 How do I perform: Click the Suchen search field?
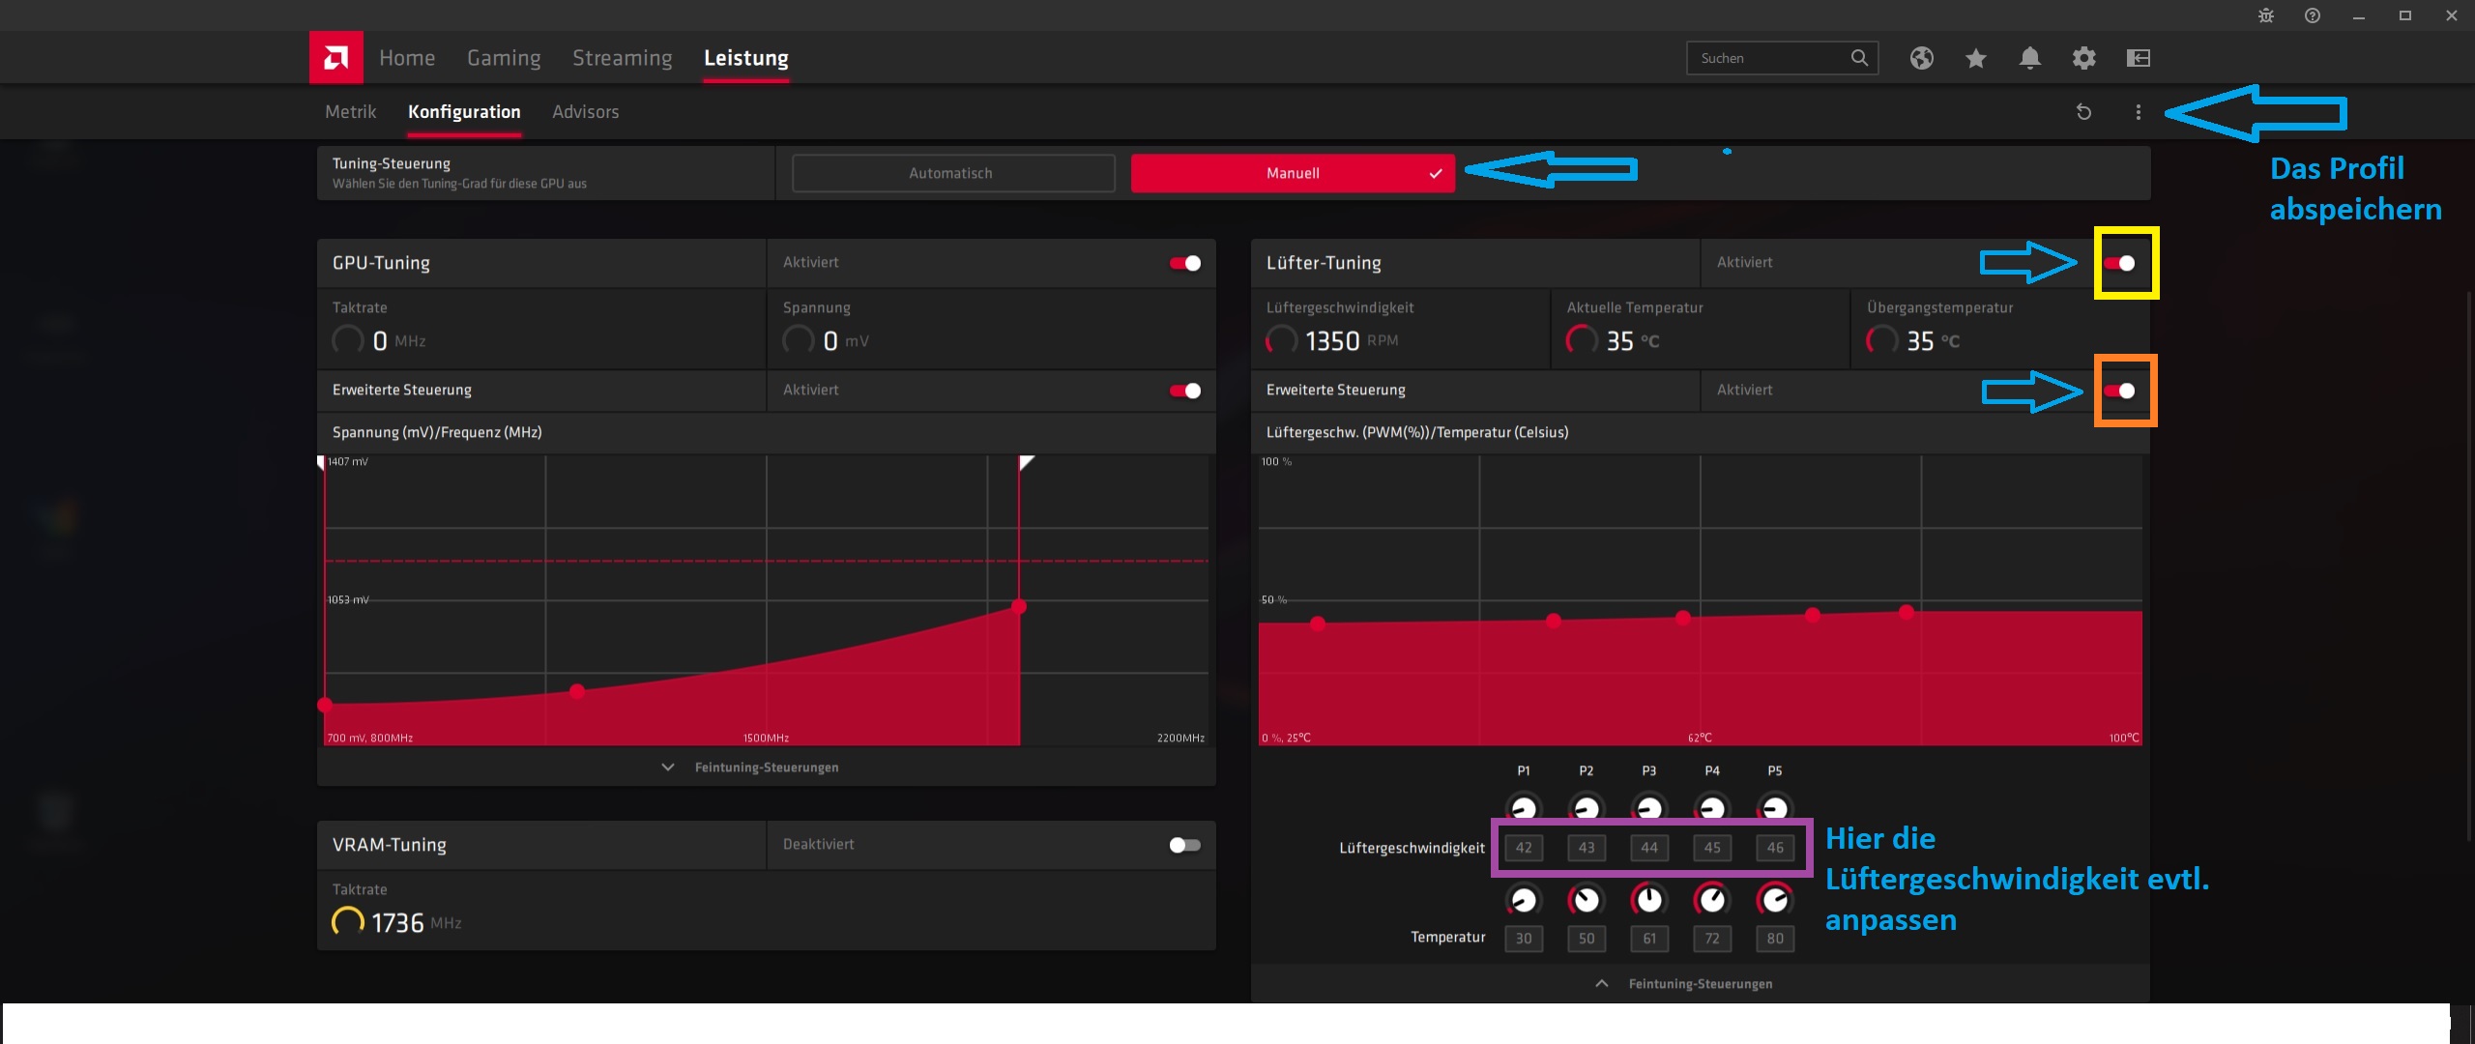point(1769,58)
